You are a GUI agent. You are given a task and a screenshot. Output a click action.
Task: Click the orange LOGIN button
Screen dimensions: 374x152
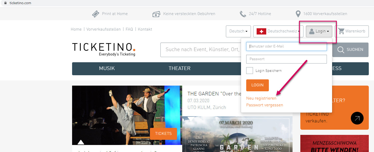[x=257, y=85]
